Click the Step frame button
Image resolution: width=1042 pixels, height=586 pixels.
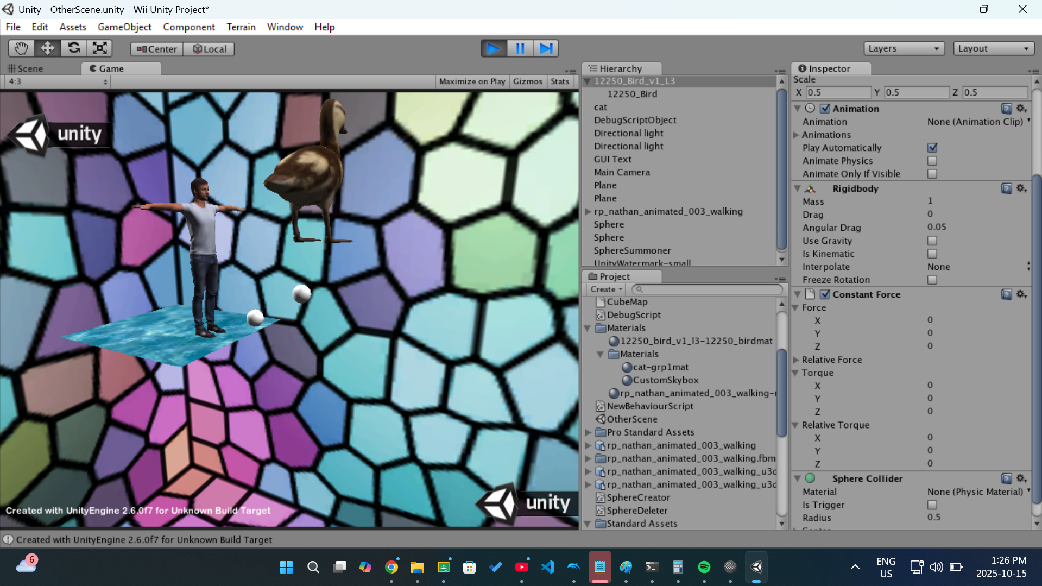click(546, 49)
